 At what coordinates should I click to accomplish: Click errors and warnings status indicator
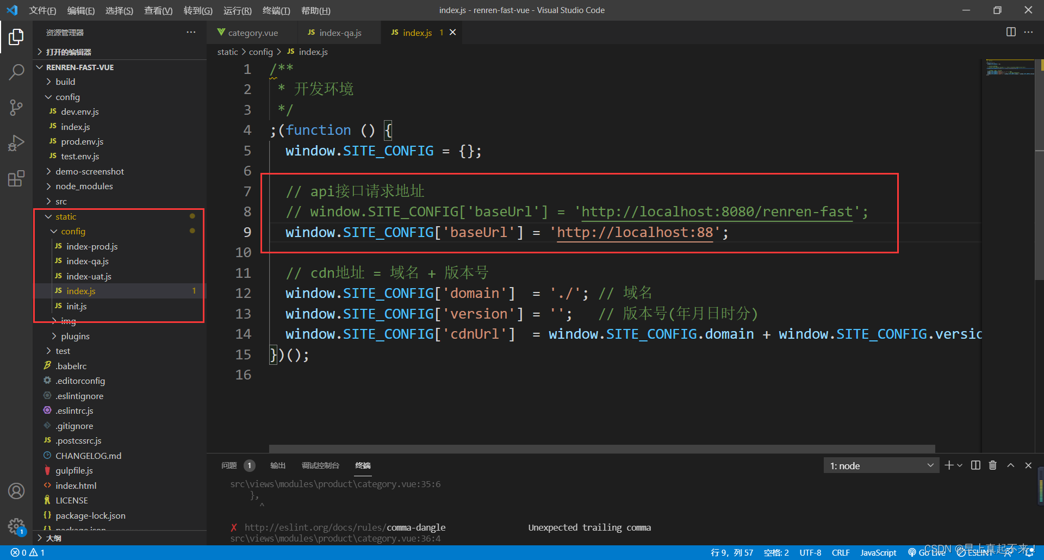point(28,552)
